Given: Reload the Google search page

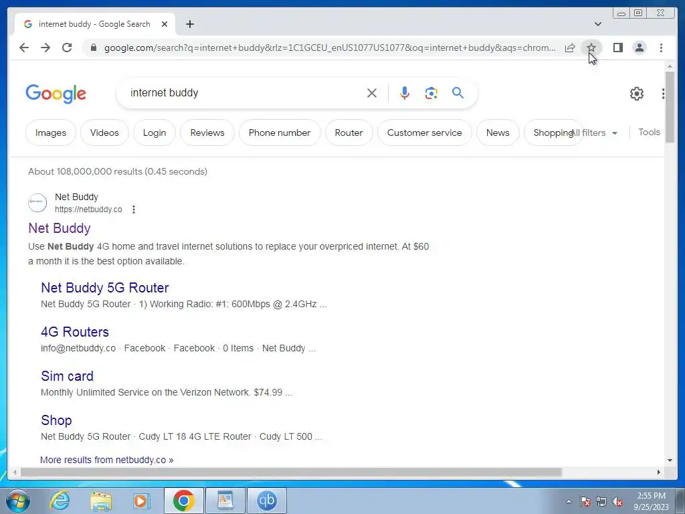Looking at the screenshot, I should [67, 48].
